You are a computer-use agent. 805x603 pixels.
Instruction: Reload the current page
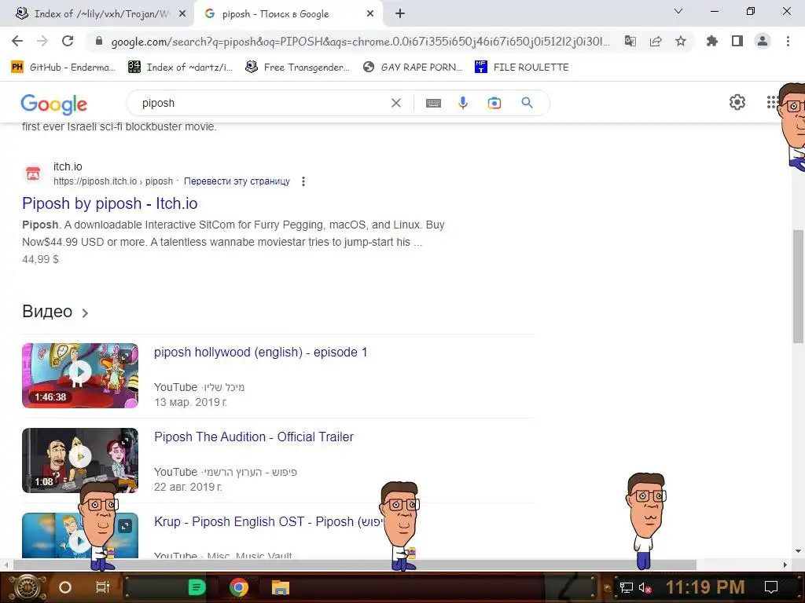coord(68,41)
